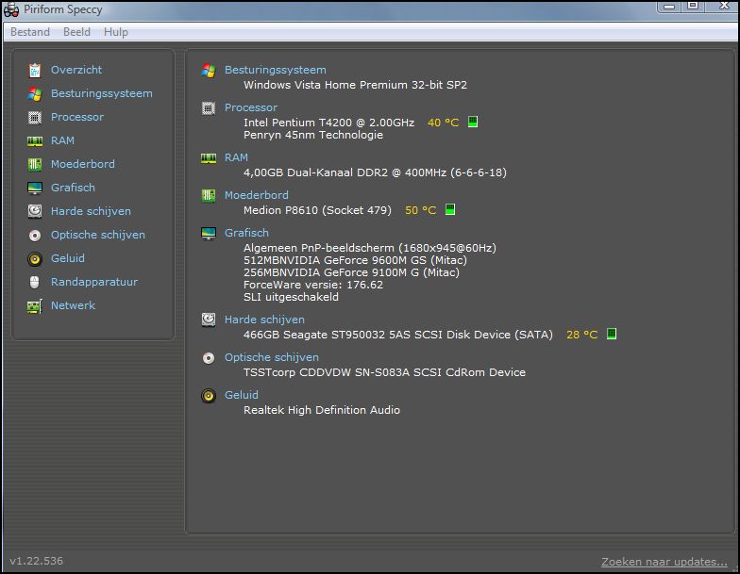Image resolution: width=740 pixels, height=574 pixels.
Task: Click the Netwerk icon in sidebar
Action: tap(35, 305)
